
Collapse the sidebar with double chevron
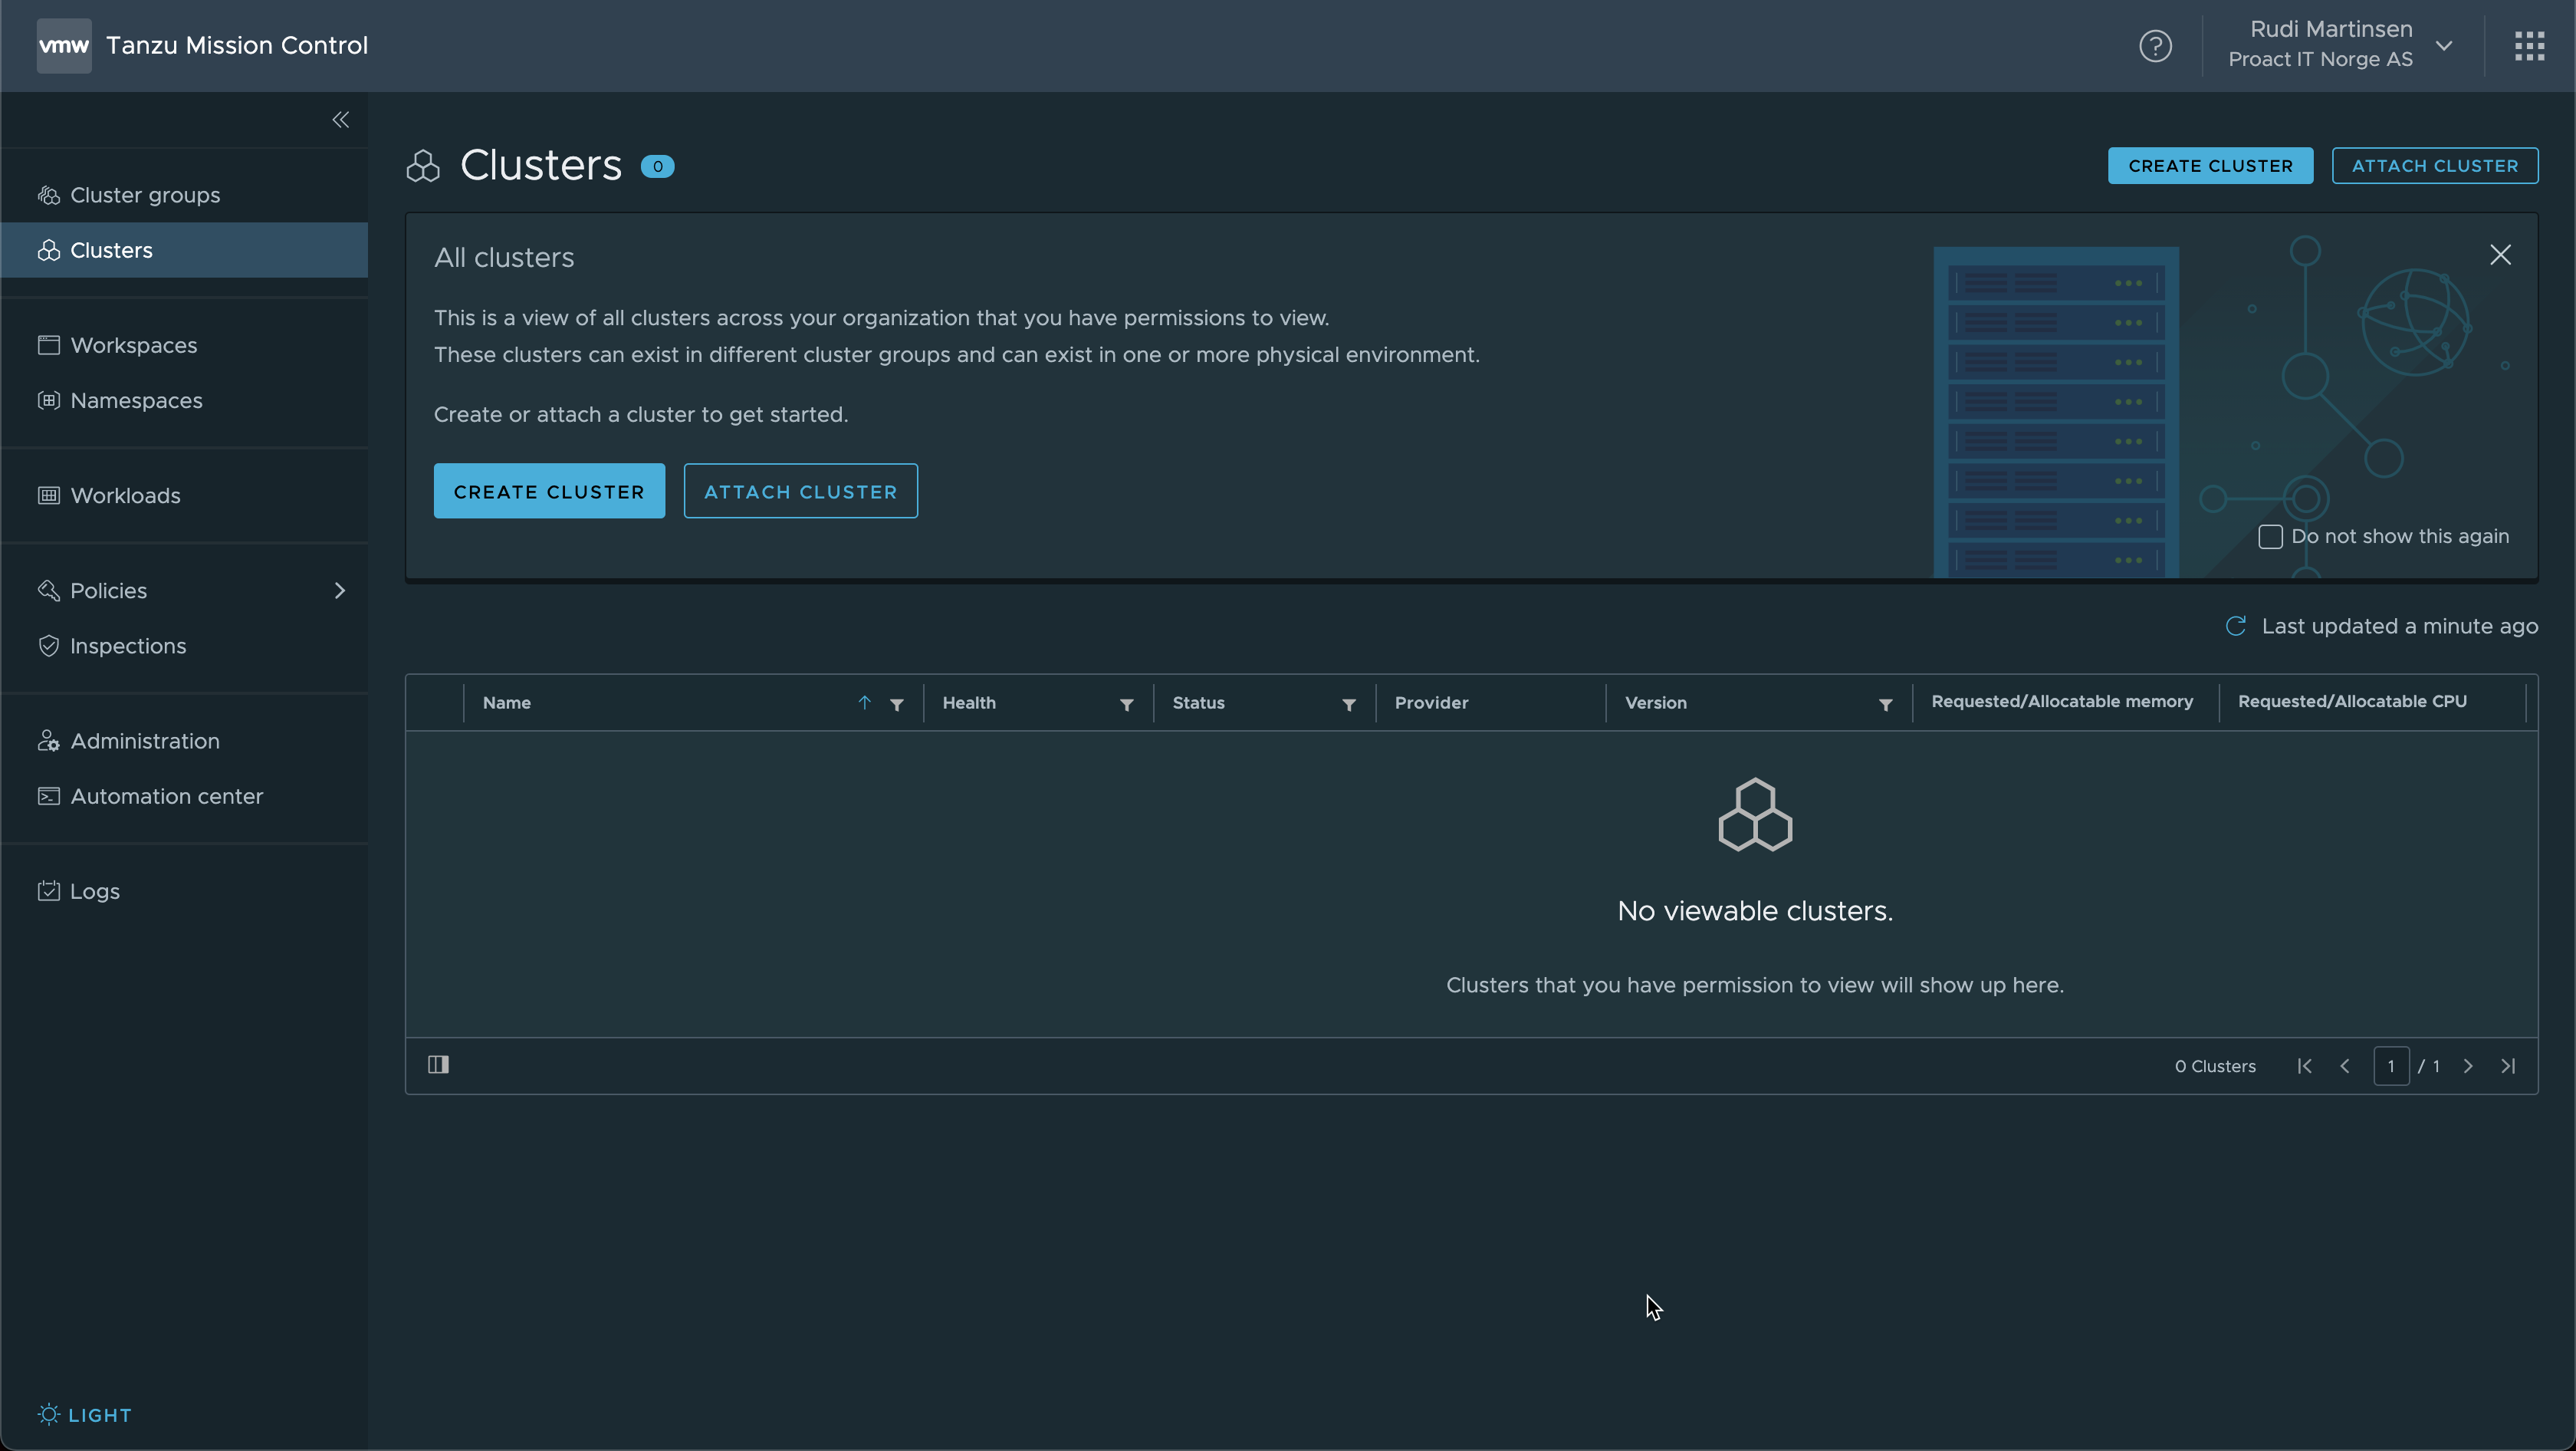[x=341, y=120]
